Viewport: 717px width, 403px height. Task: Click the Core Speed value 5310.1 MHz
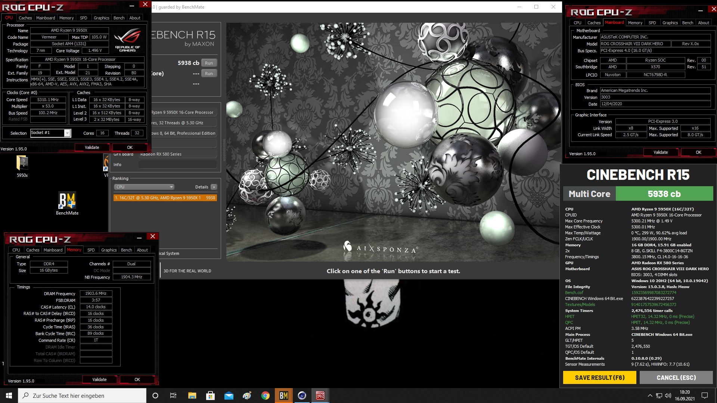[48, 100]
